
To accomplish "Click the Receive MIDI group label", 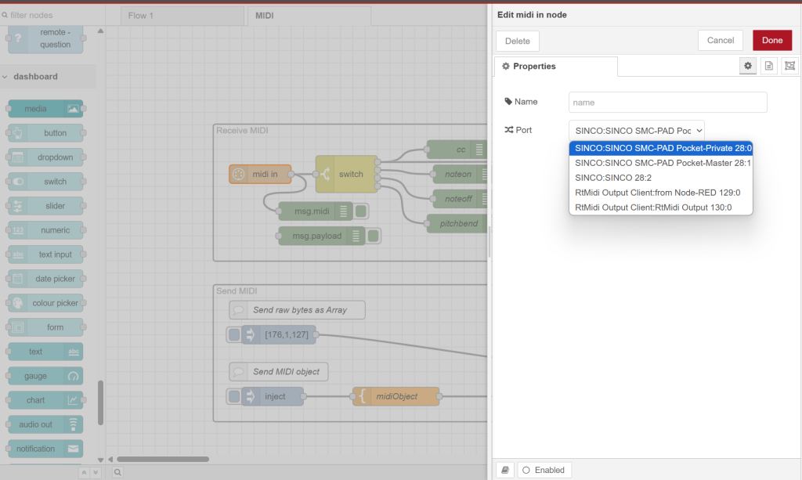I will pos(242,130).
